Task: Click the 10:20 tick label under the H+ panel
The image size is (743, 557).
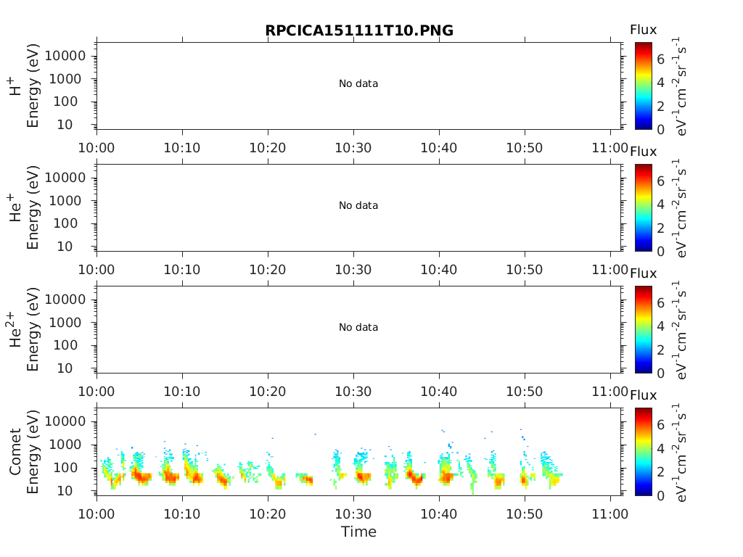Action: 268,148
